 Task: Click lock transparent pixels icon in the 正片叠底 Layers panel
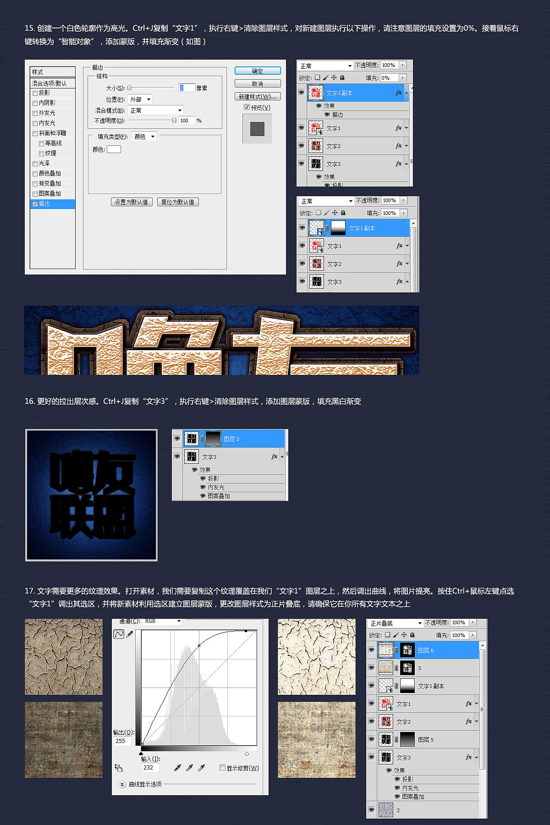click(x=387, y=635)
